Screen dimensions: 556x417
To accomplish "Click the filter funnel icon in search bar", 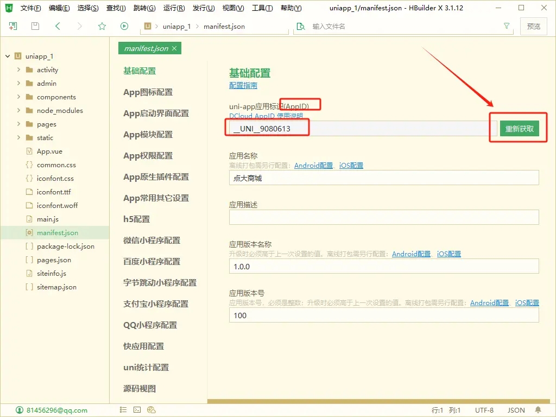I will point(507,26).
